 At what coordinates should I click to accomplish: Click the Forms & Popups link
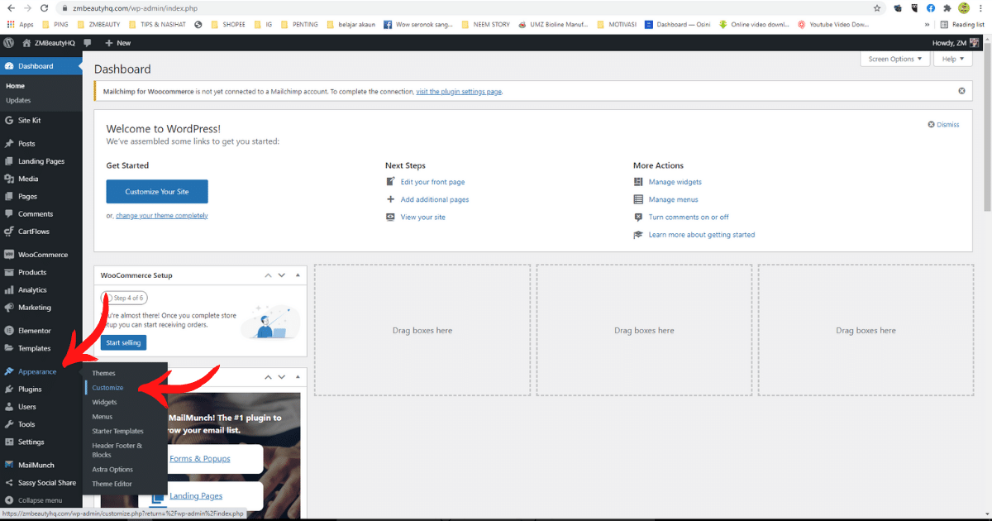[x=200, y=458]
